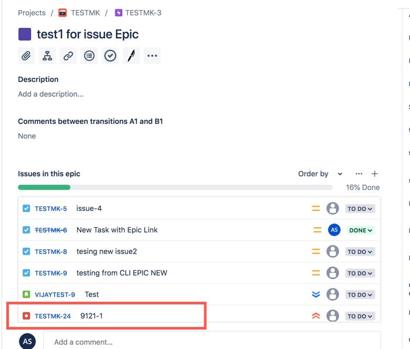Open issue link VIJAYTEST-9
Viewport: 410px width, 349px height.
[55, 294]
